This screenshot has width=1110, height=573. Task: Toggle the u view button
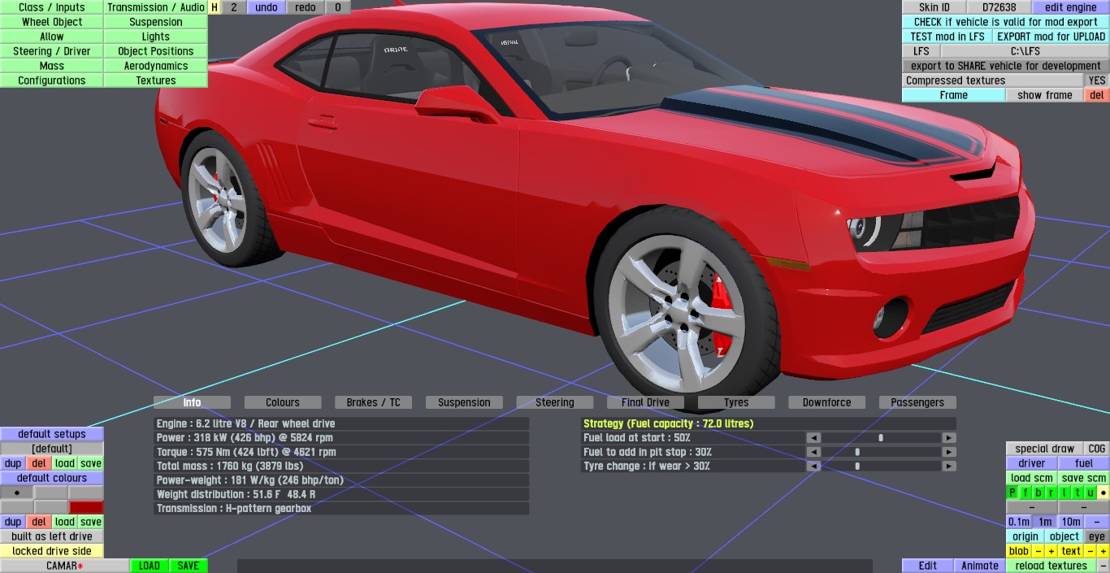click(1090, 493)
